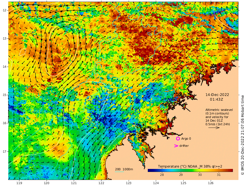Click longitude axis label 125

(x=183, y=183)
